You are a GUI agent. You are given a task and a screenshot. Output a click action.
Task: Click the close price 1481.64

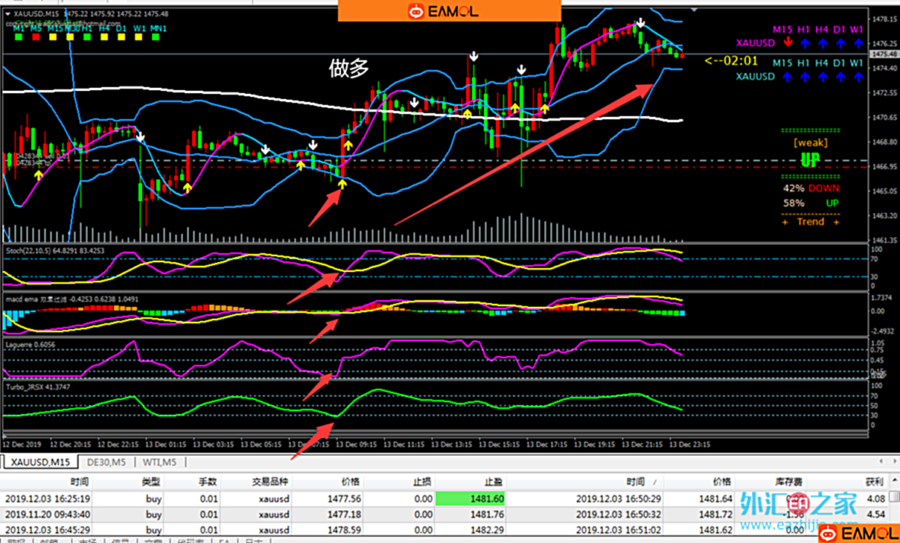click(x=717, y=498)
